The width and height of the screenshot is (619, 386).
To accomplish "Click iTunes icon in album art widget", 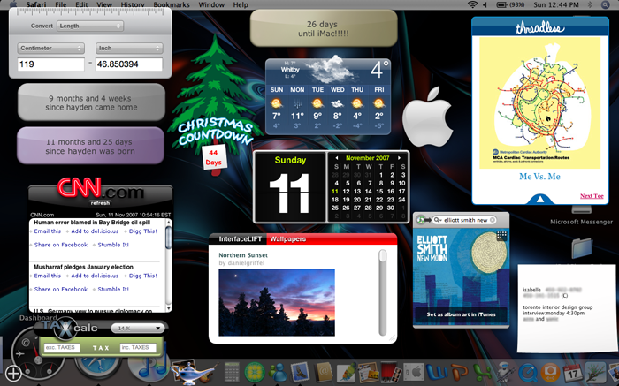I will [423, 220].
